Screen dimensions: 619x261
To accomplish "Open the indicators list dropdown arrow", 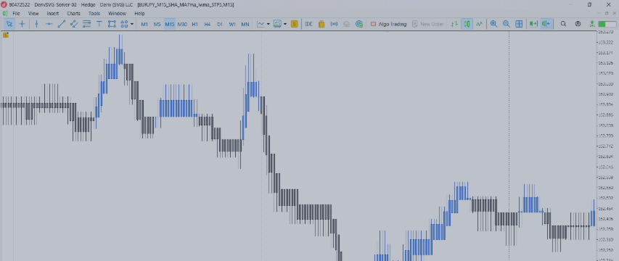I will click(268, 24).
